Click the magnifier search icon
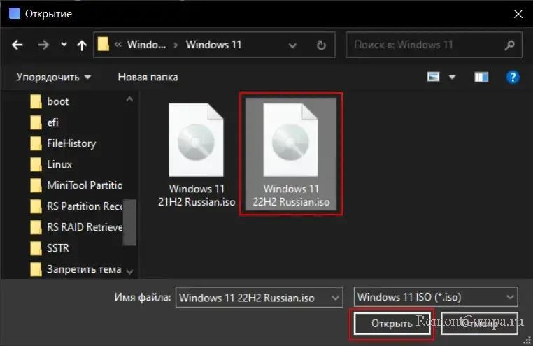 (x=509, y=45)
